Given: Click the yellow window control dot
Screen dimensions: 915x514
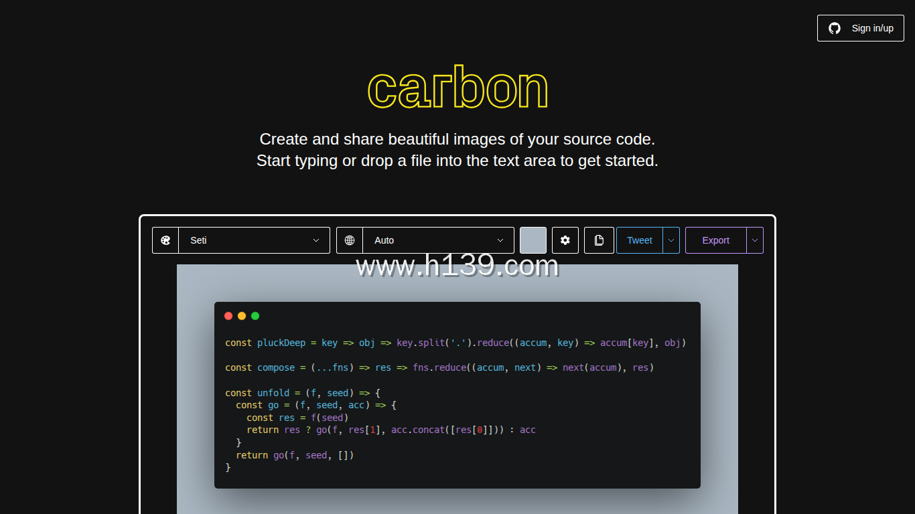Looking at the screenshot, I should [x=242, y=316].
